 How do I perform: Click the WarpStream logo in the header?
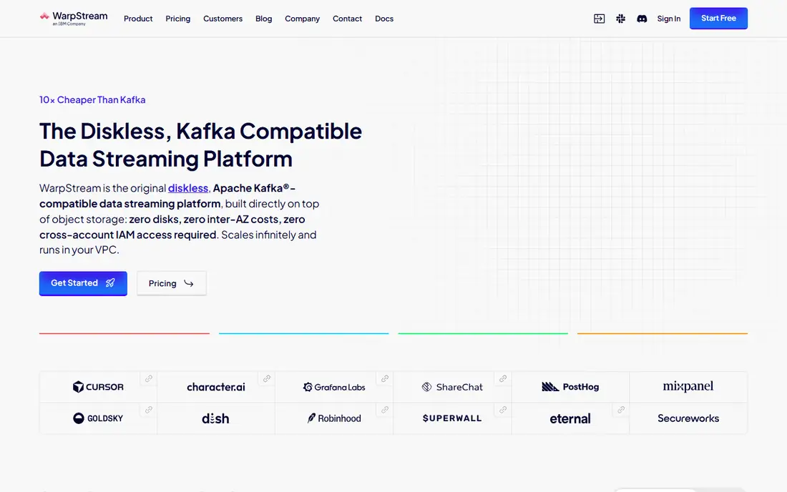coord(73,18)
